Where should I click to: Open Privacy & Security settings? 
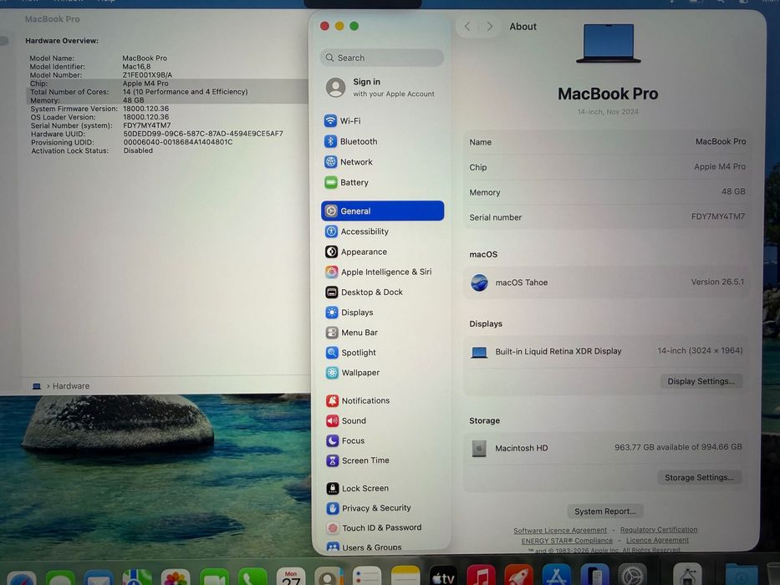tap(369, 508)
